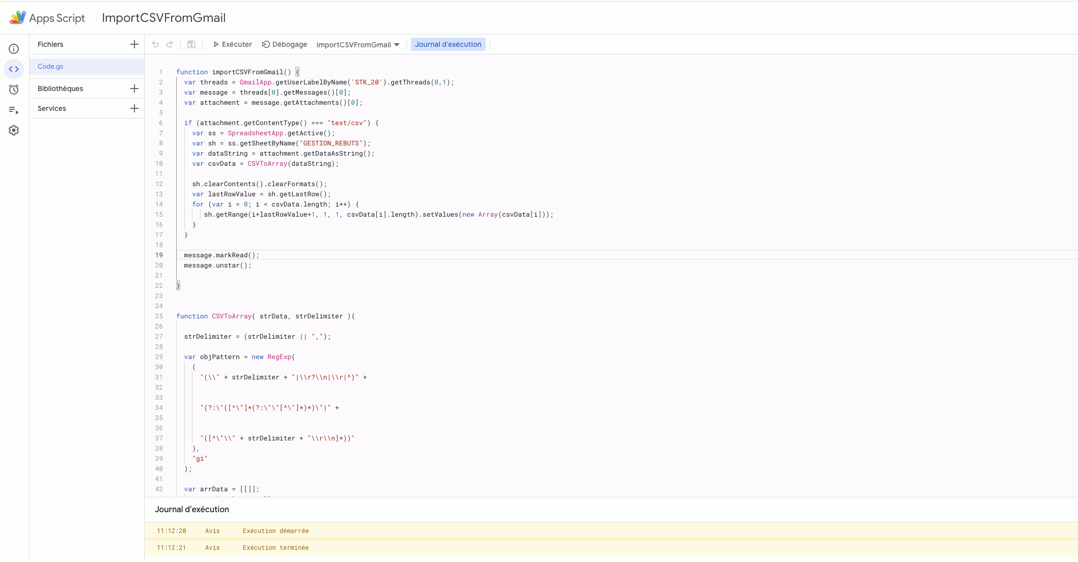Toggle the Journal d'exécution button
Viewport: 1078px width, 562px height.
pyautogui.click(x=448, y=44)
